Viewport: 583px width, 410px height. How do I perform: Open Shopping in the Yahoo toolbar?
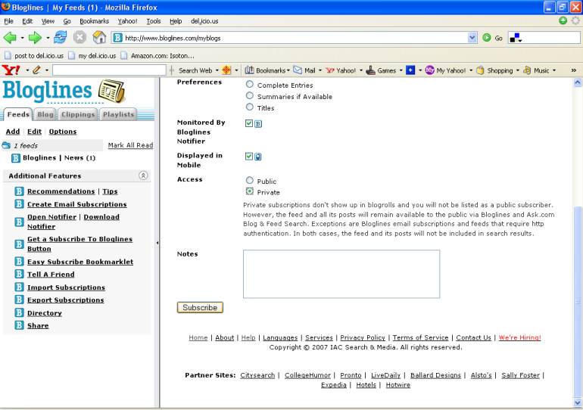click(480, 70)
